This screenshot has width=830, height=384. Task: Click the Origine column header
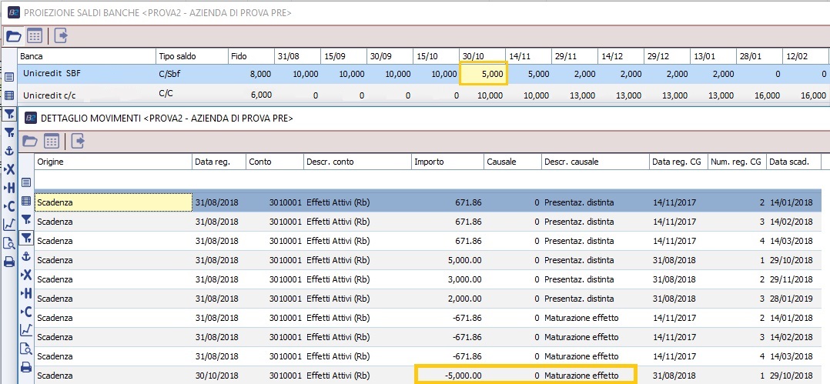click(x=112, y=162)
